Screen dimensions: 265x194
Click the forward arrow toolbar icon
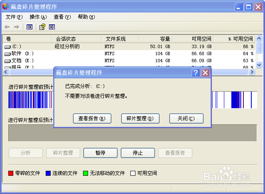coord(16,27)
